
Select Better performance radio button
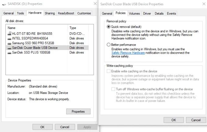(108, 45)
